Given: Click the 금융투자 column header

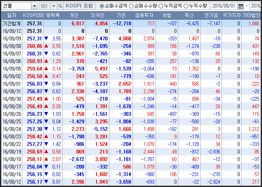Looking at the screenshot, I should tap(144, 15).
